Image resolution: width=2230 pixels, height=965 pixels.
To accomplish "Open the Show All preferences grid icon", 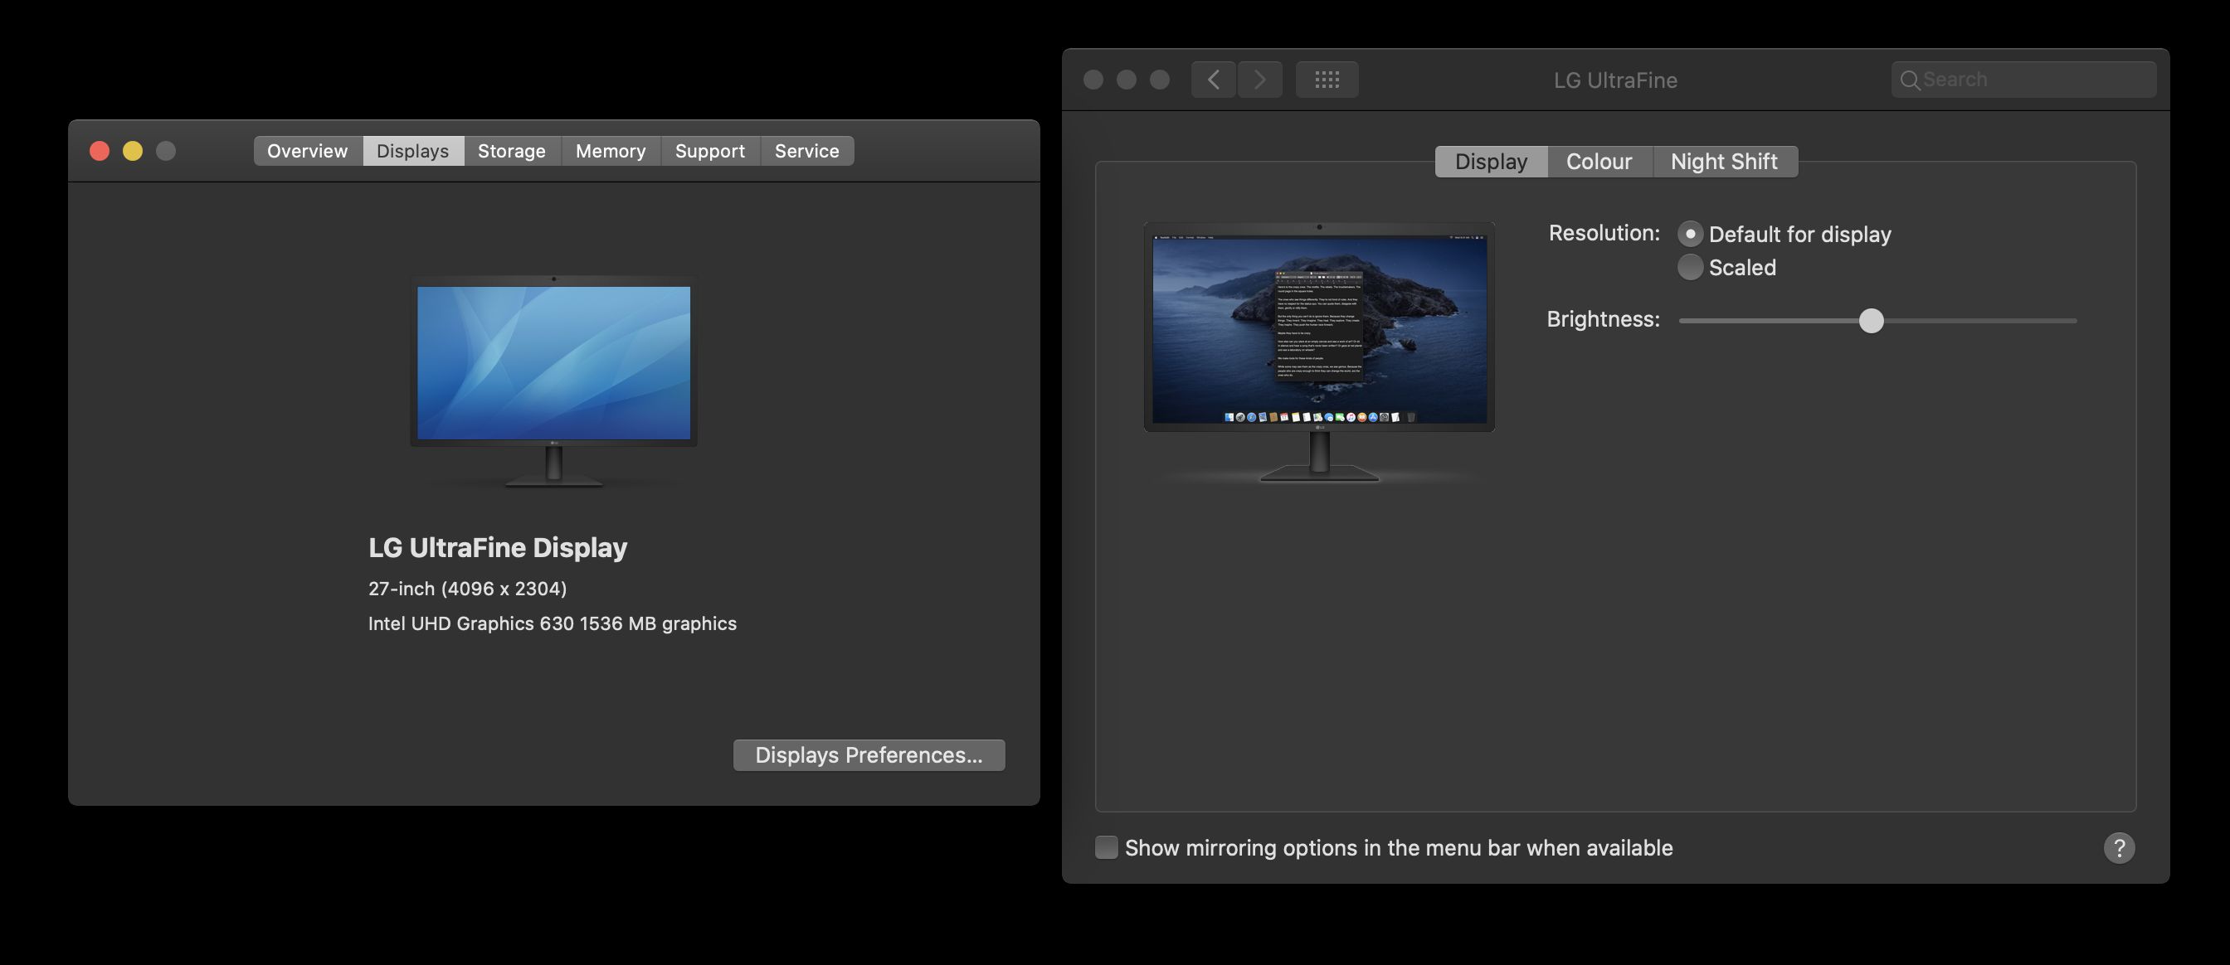I will [x=1327, y=80].
